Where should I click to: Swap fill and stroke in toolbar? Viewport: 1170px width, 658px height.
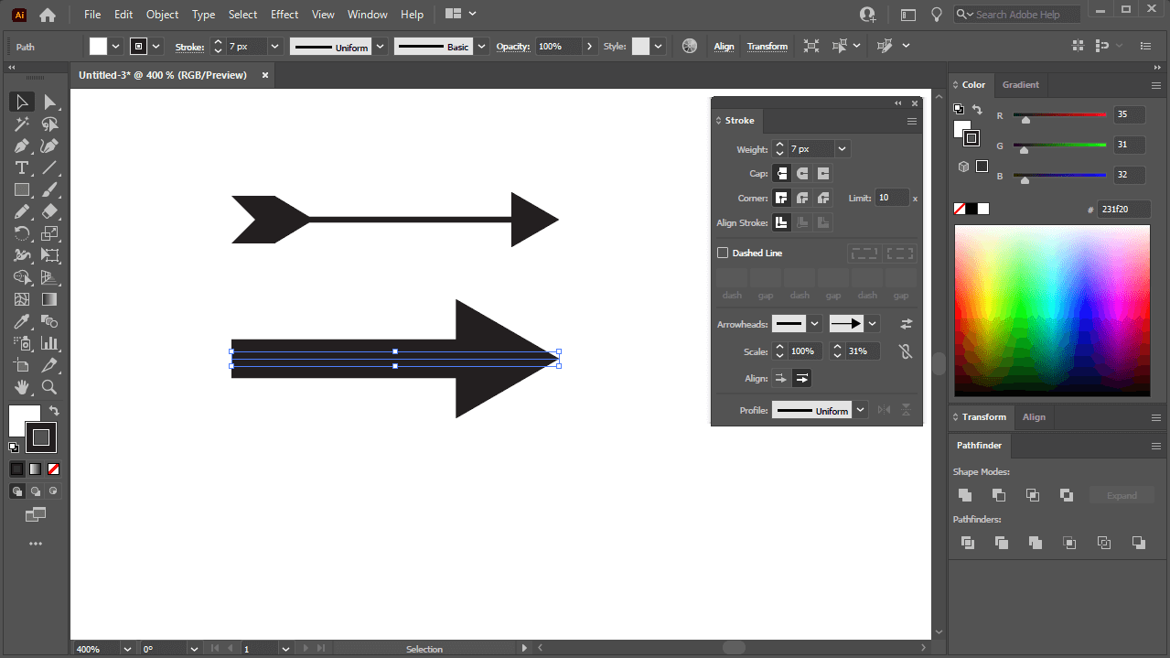pyautogui.click(x=54, y=411)
